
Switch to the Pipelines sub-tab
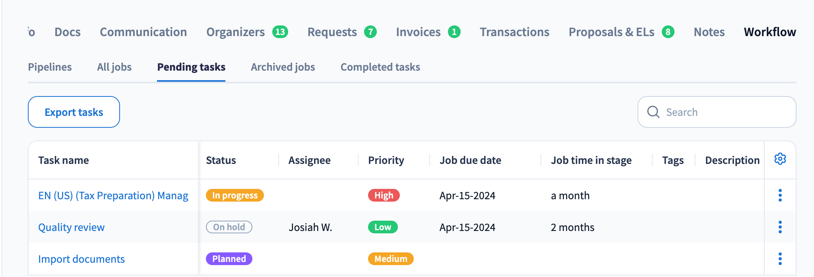tap(50, 67)
